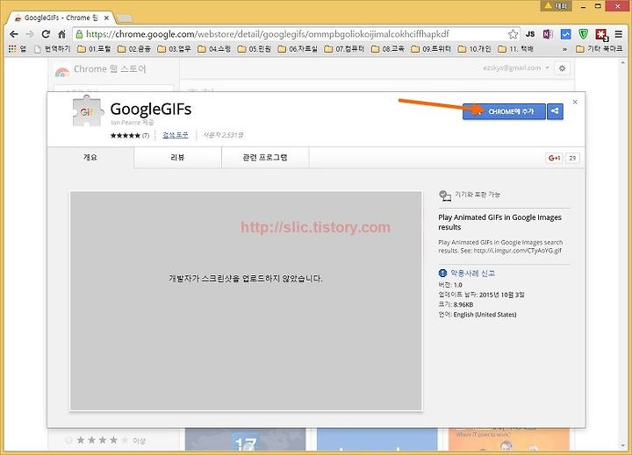The height and width of the screenshot is (455, 632).
Task: Click the GoogleGIFs puzzle piece icon
Action: coord(88,110)
